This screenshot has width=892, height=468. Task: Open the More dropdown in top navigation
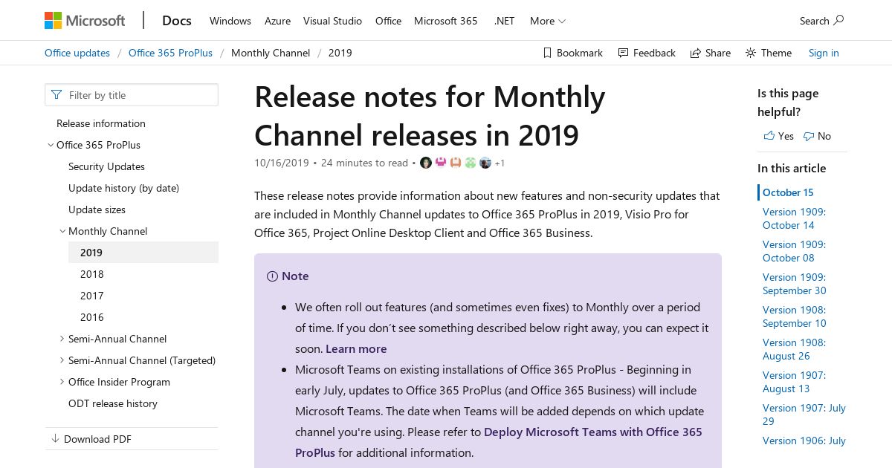pyautogui.click(x=548, y=21)
